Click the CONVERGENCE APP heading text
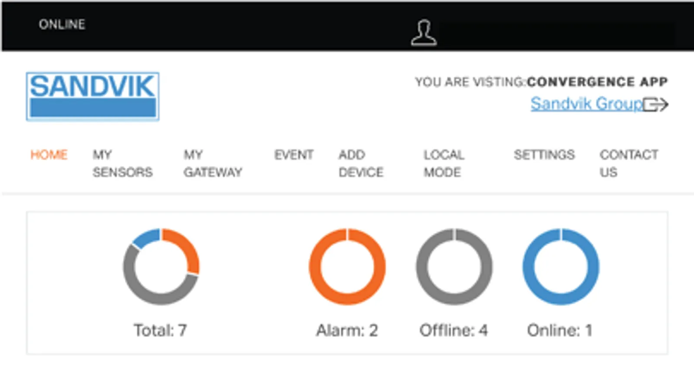Image resolution: width=694 pixels, height=391 pixels. pyautogui.click(x=597, y=82)
